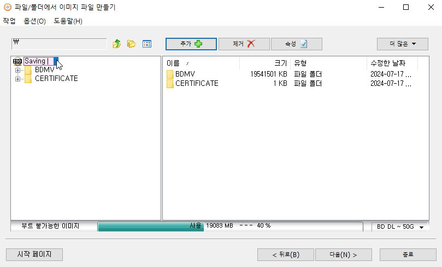Click the 추가 add button
The width and height of the screenshot is (442, 267).
191,44
